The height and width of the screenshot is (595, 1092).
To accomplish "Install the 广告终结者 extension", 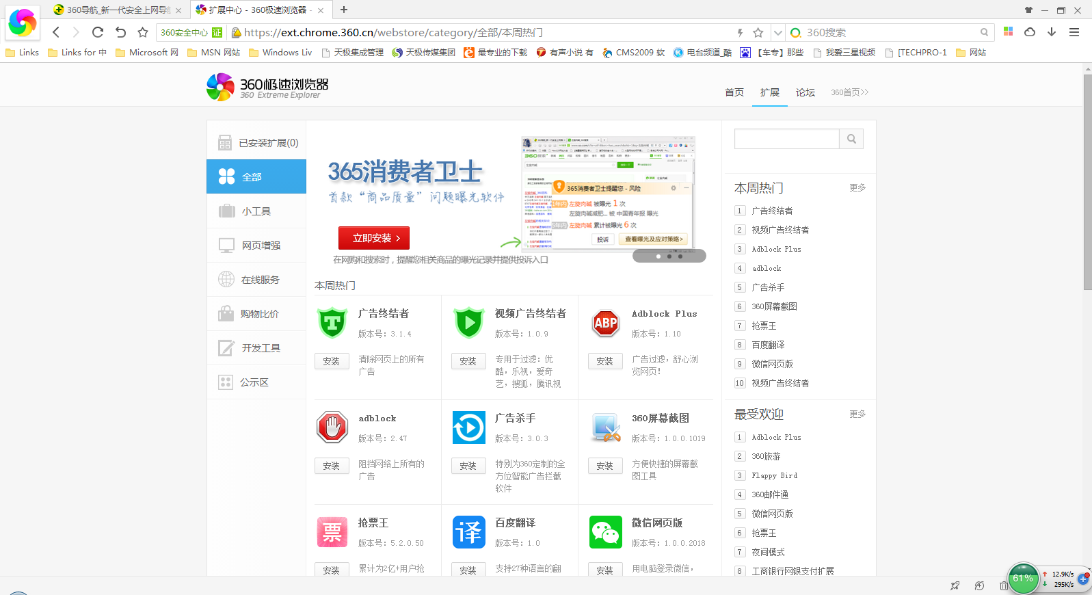I will (332, 361).
